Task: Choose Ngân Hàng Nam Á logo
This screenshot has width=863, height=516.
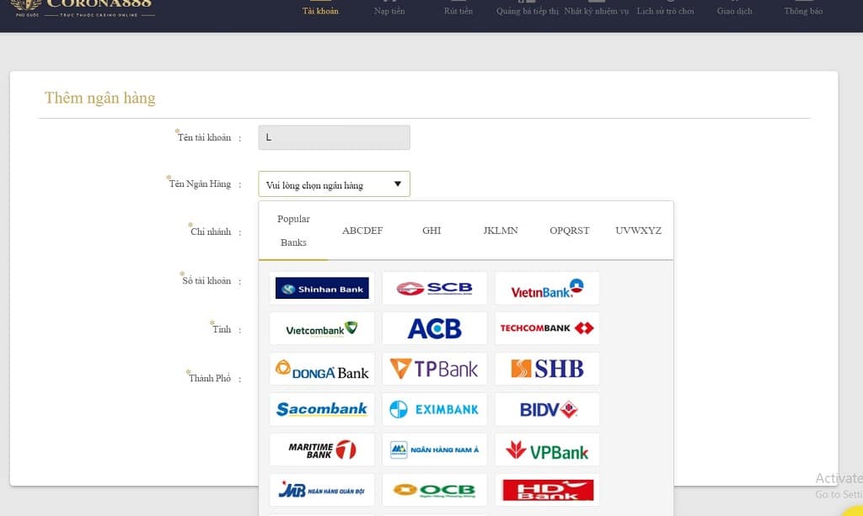Action: [x=434, y=450]
